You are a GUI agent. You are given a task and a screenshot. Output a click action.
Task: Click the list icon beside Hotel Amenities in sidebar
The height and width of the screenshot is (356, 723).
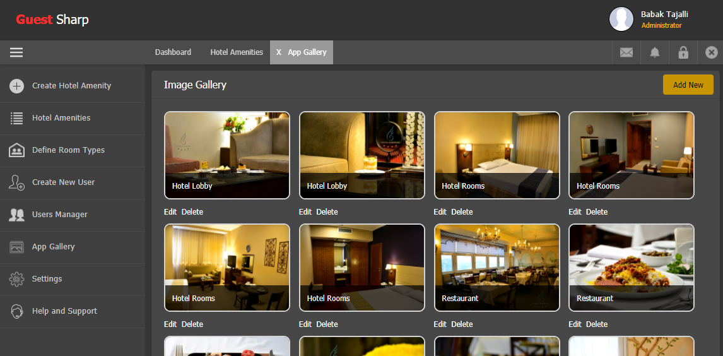16,118
